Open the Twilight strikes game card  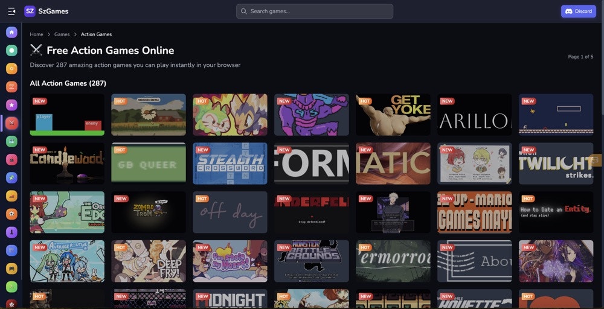556,164
